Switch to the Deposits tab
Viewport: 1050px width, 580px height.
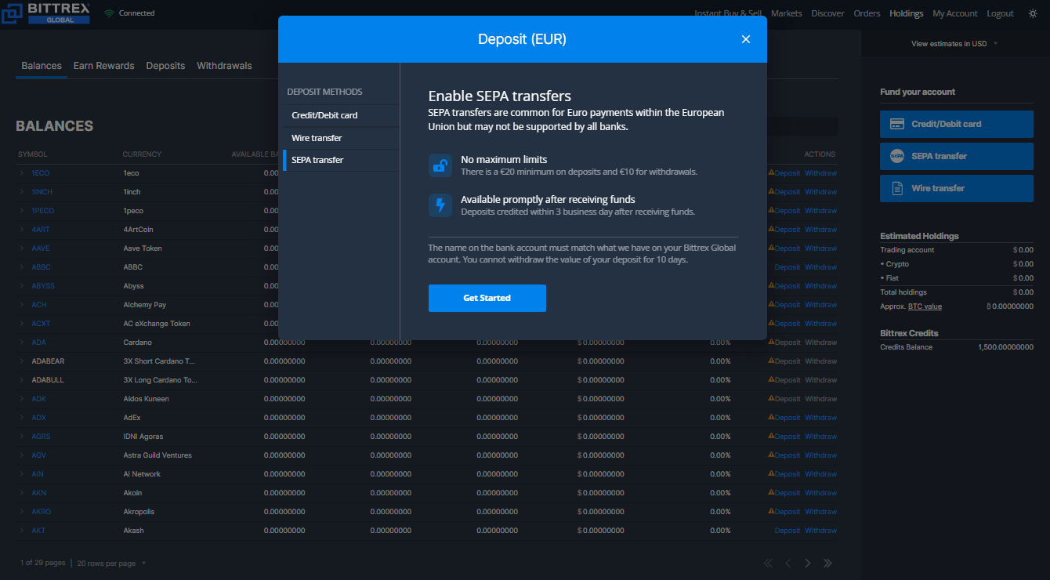(x=165, y=66)
